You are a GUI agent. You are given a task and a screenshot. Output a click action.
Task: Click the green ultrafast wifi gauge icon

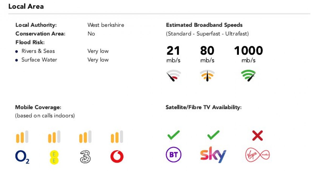pos(248,76)
